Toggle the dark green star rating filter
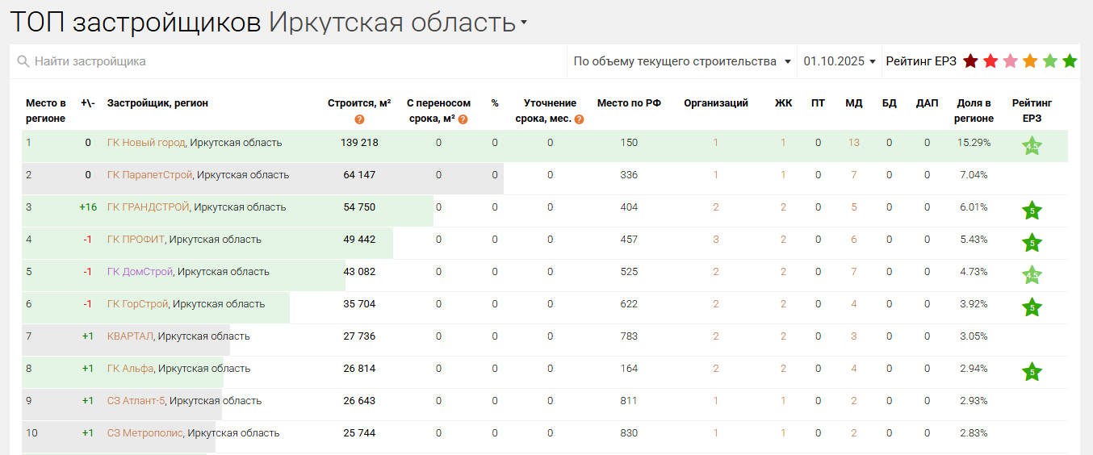1093x455 pixels. pyautogui.click(x=1070, y=61)
